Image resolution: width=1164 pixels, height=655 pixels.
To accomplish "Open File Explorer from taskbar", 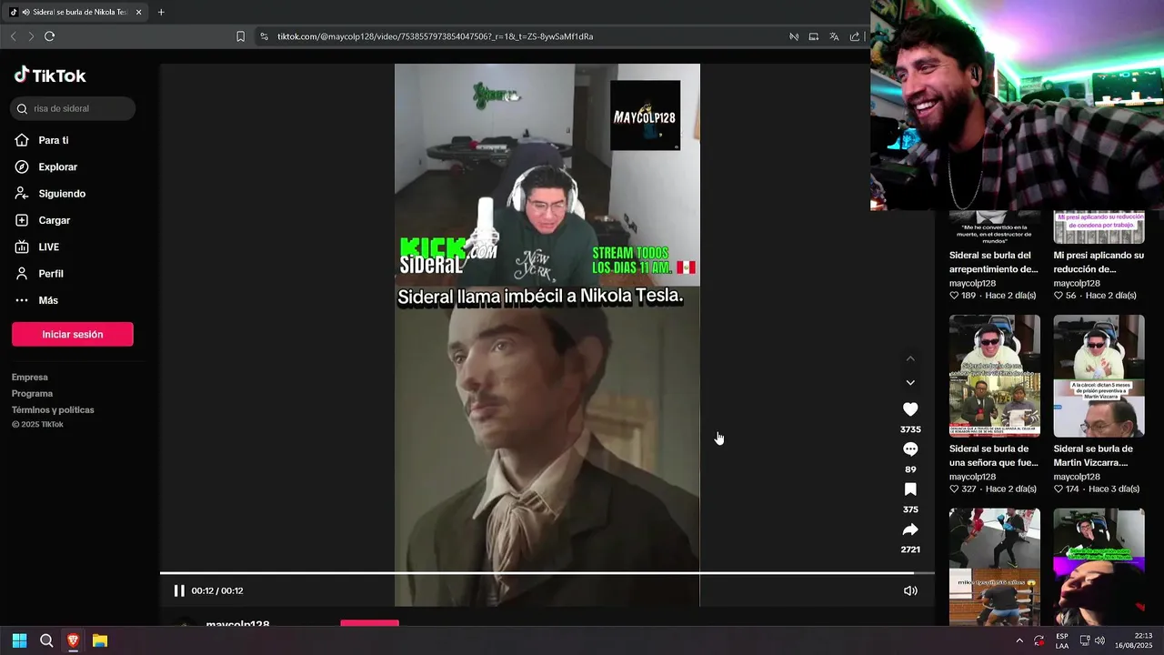I will click(100, 640).
